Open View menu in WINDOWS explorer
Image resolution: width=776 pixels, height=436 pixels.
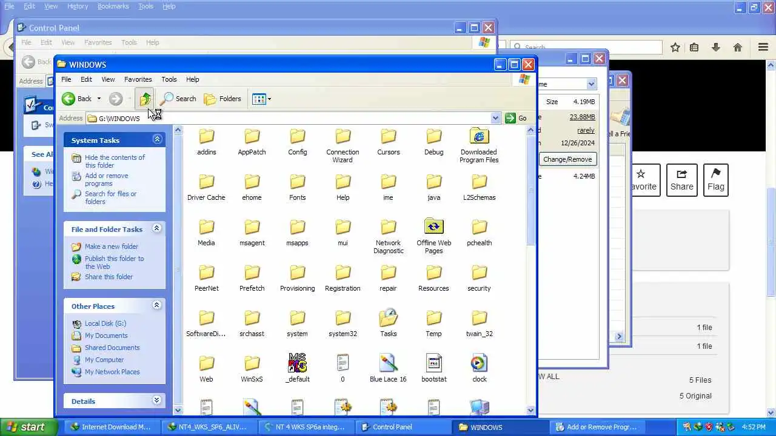(108, 79)
